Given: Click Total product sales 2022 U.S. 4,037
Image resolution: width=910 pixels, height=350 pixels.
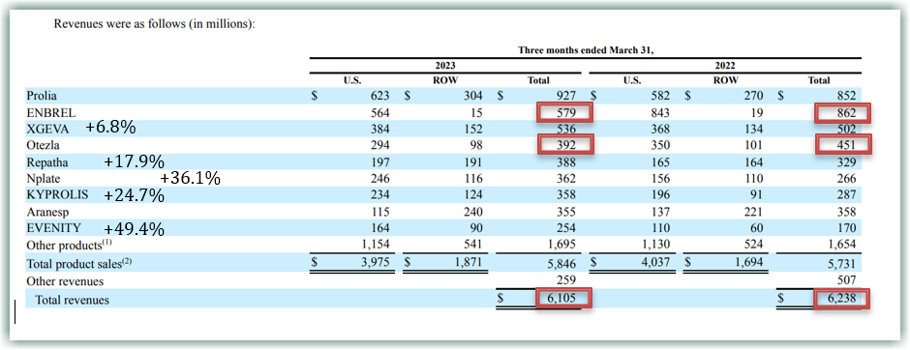Looking at the screenshot, I should pyautogui.click(x=654, y=264).
